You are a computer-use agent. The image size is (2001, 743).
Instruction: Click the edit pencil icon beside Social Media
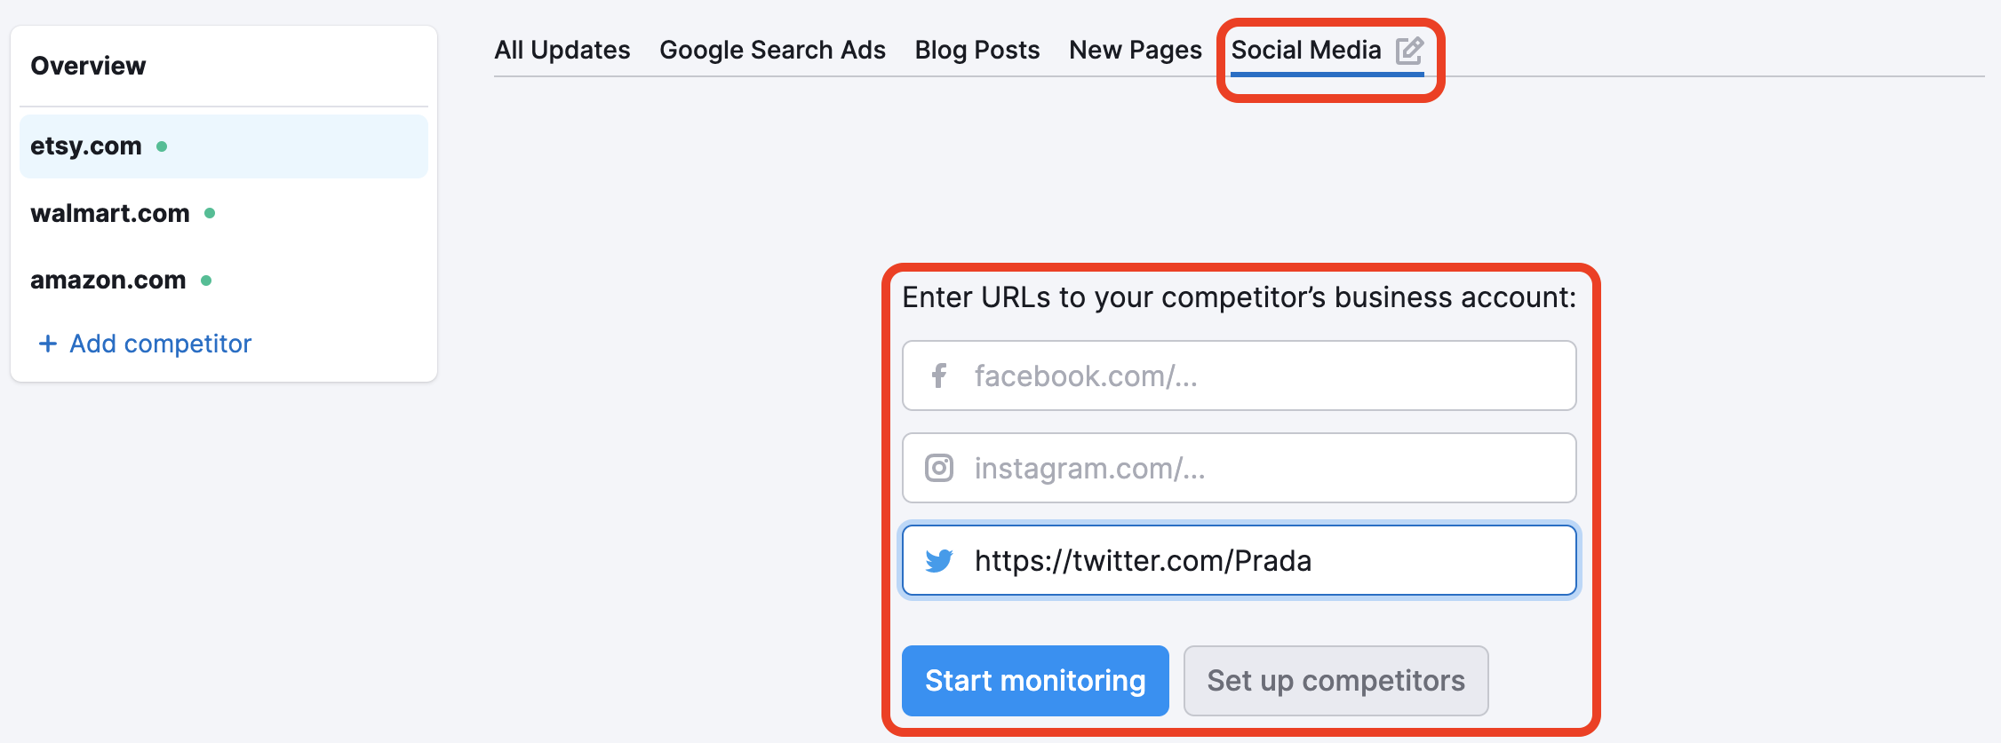[1409, 51]
